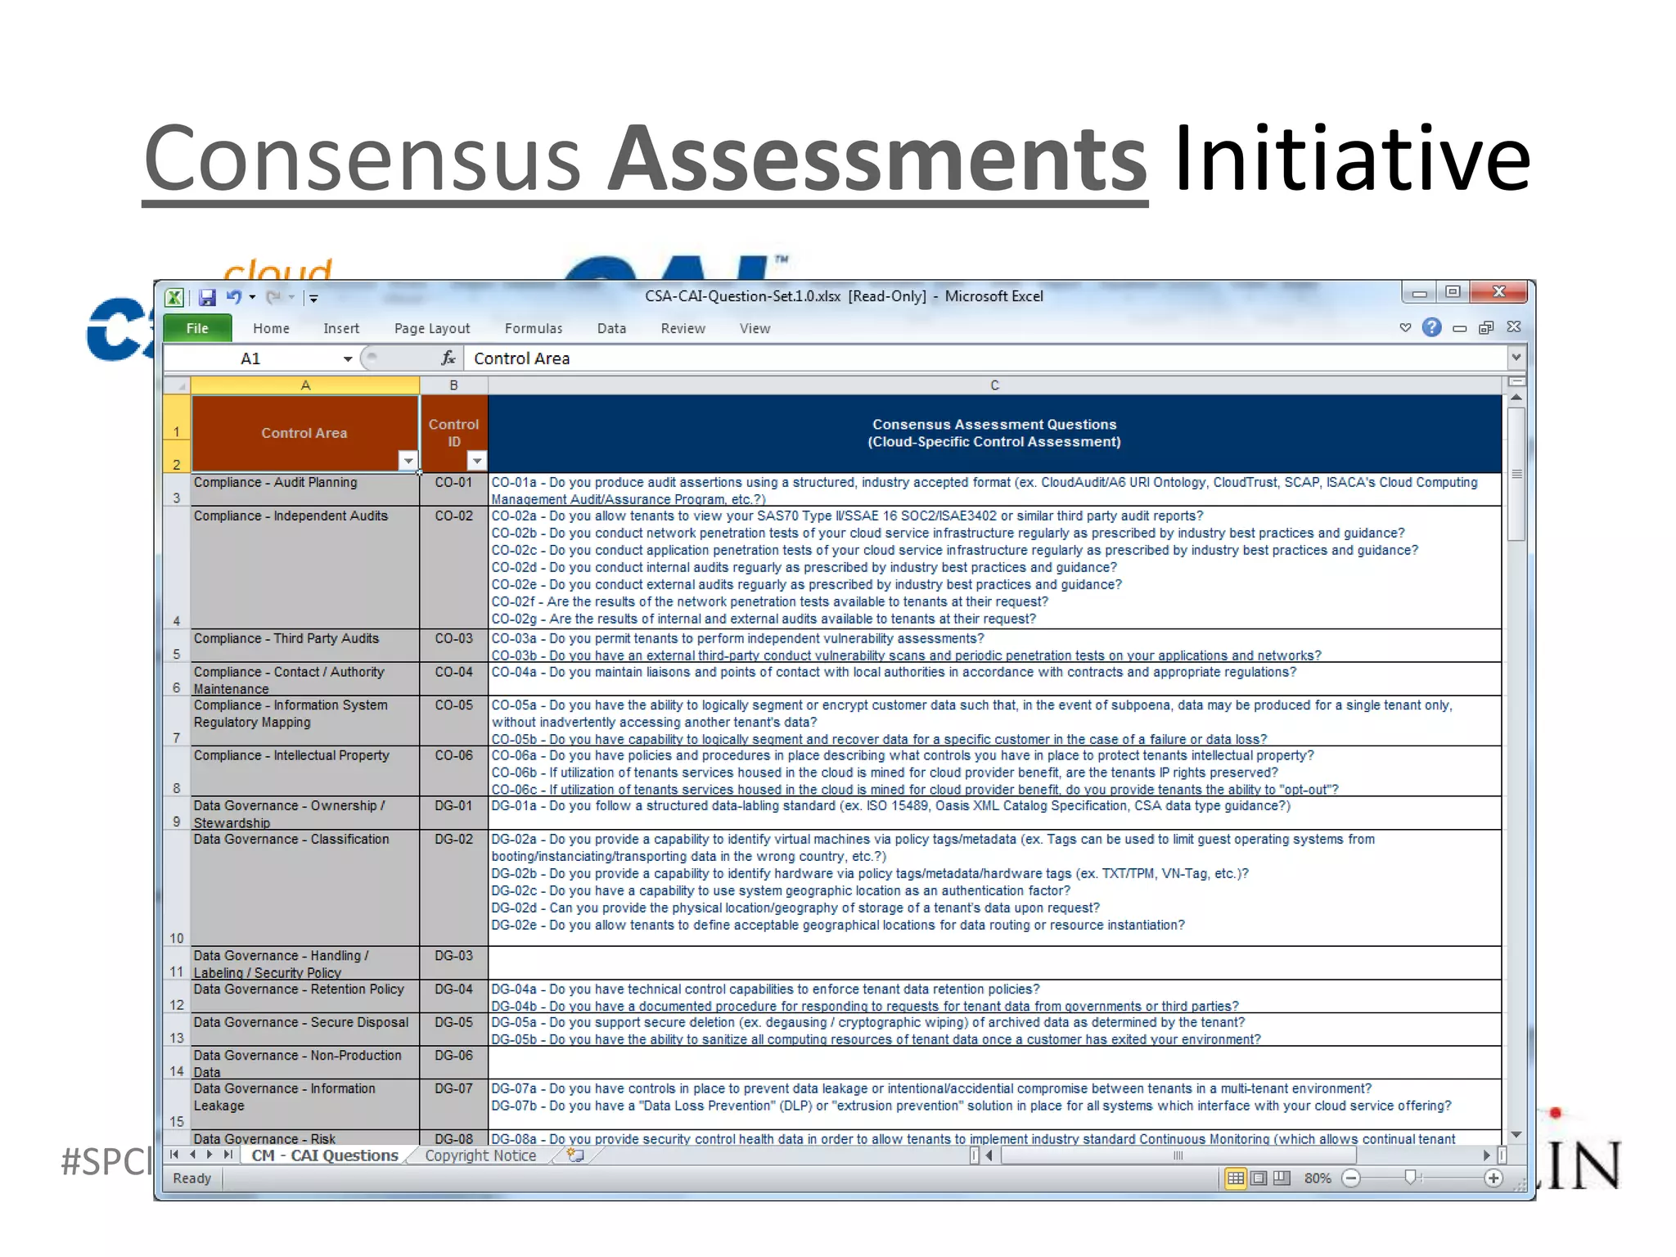Image resolution: width=1676 pixels, height=1257 pixels.
Task: Switch to the View ribbon tab
Action: [755, 328]
